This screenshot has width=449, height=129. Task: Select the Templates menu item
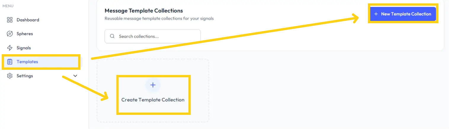[x=27, y=62]
